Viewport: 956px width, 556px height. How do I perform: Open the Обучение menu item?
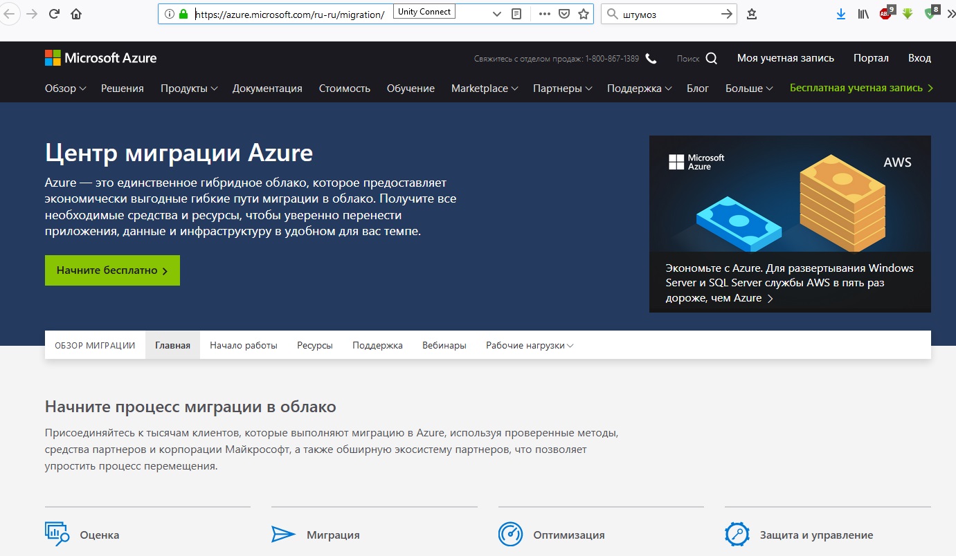411,89
